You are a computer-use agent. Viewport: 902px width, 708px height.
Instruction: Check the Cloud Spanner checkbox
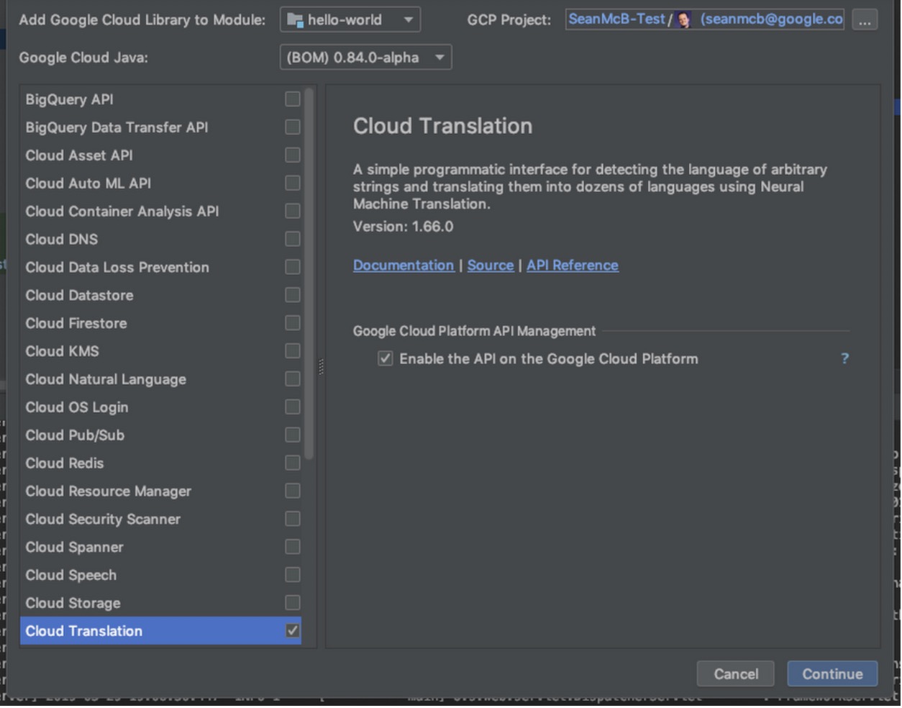291,547
